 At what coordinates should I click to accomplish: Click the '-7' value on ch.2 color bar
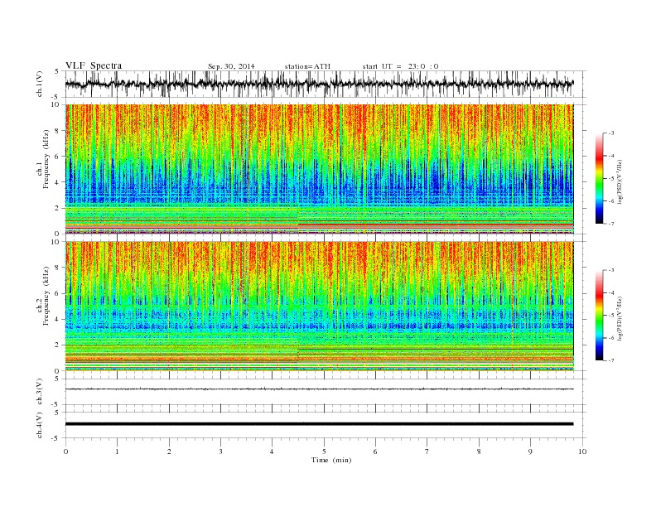(x=611, y=360)
